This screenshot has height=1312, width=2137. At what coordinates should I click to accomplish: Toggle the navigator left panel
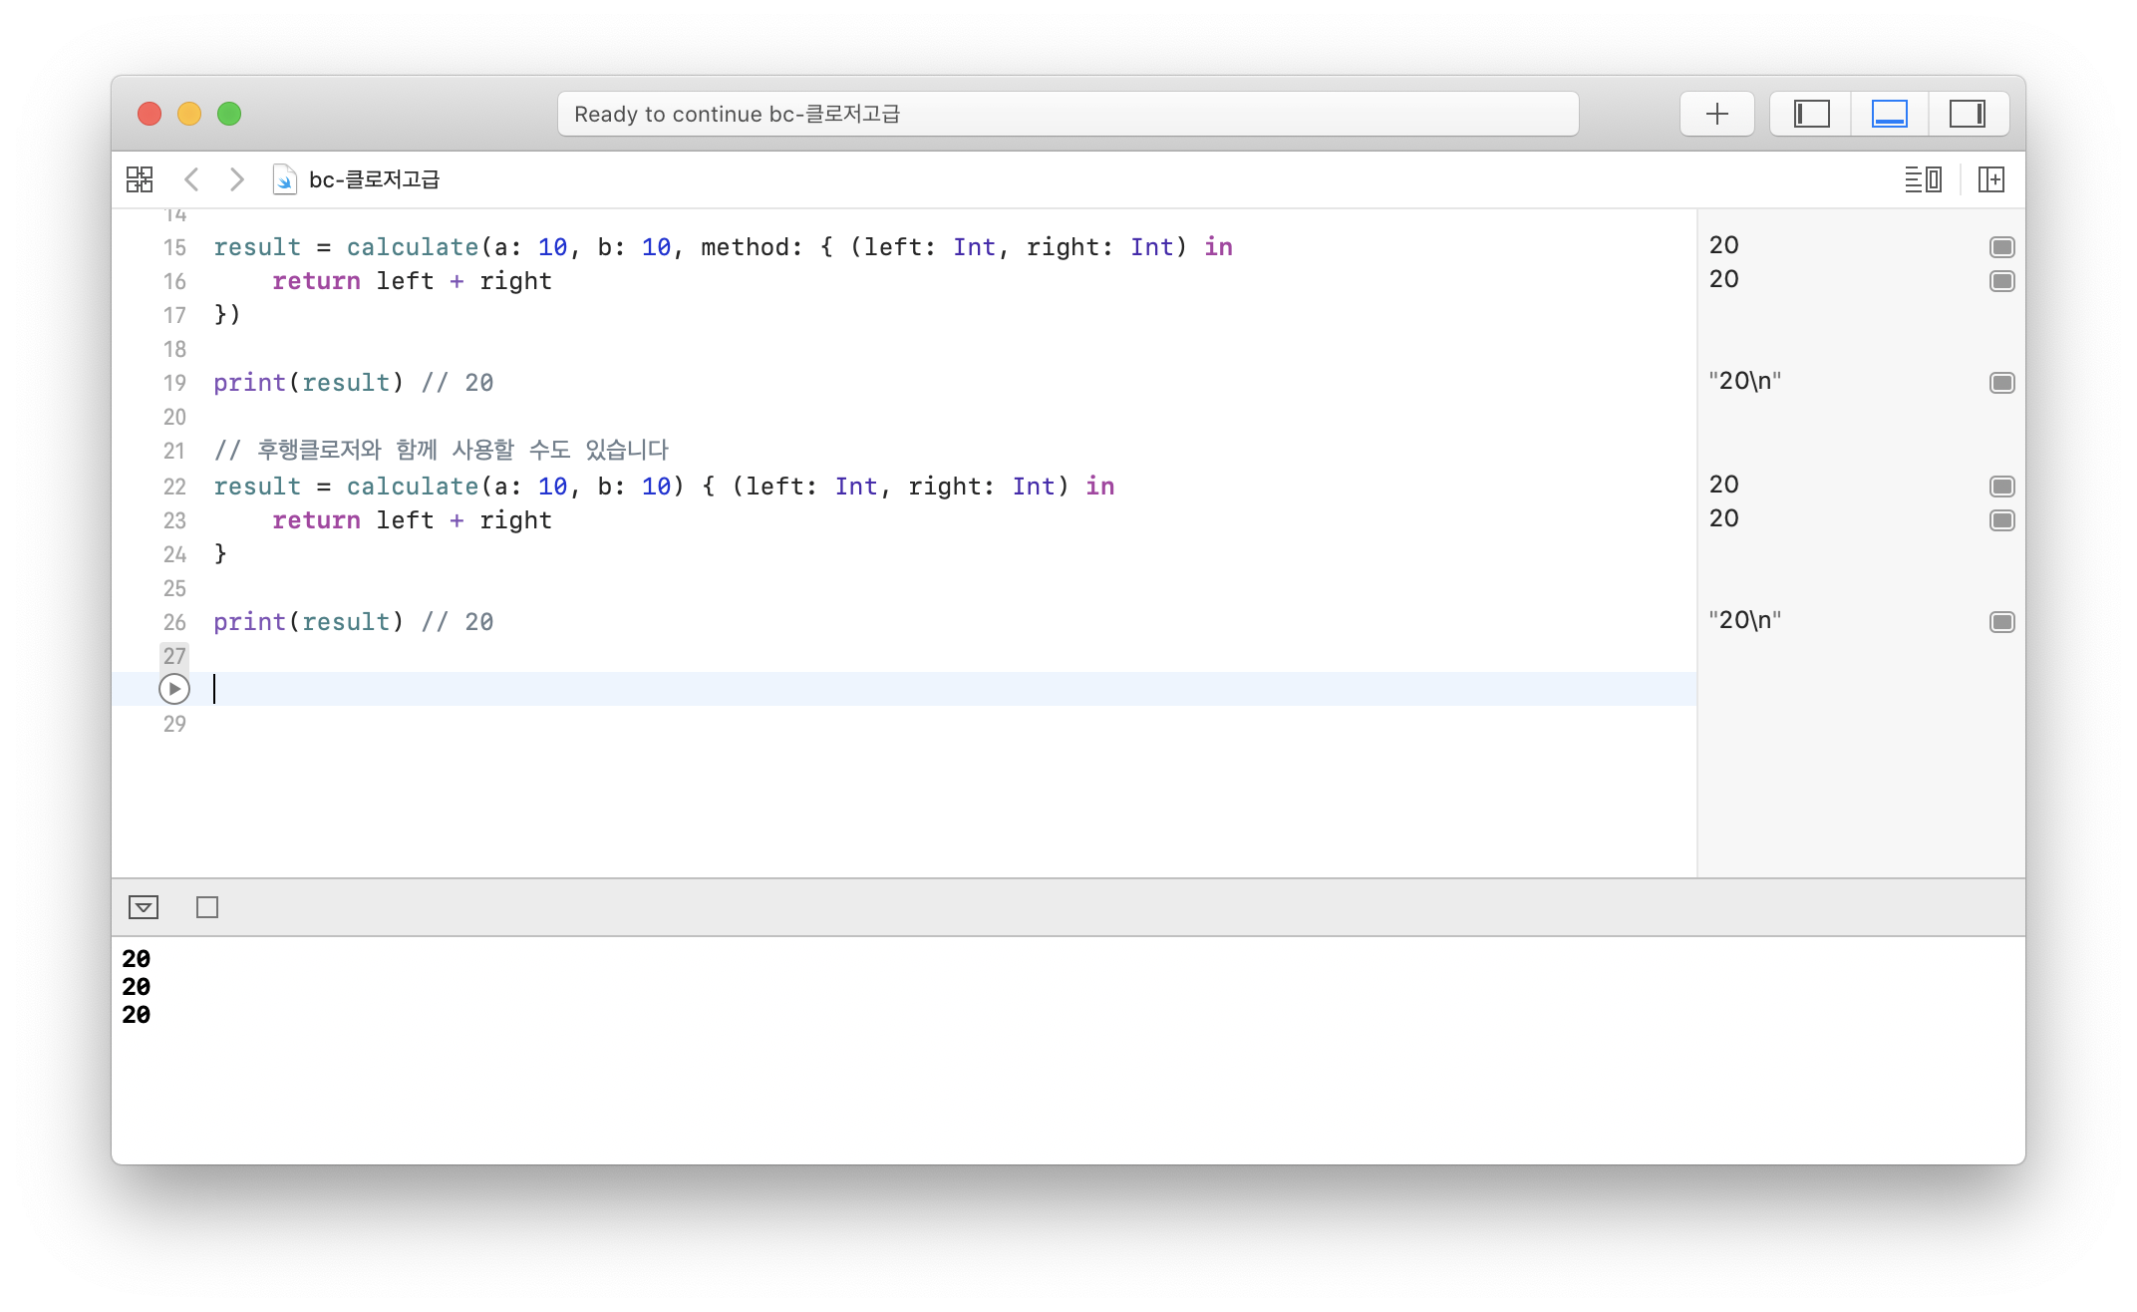tap(1811, 114)
